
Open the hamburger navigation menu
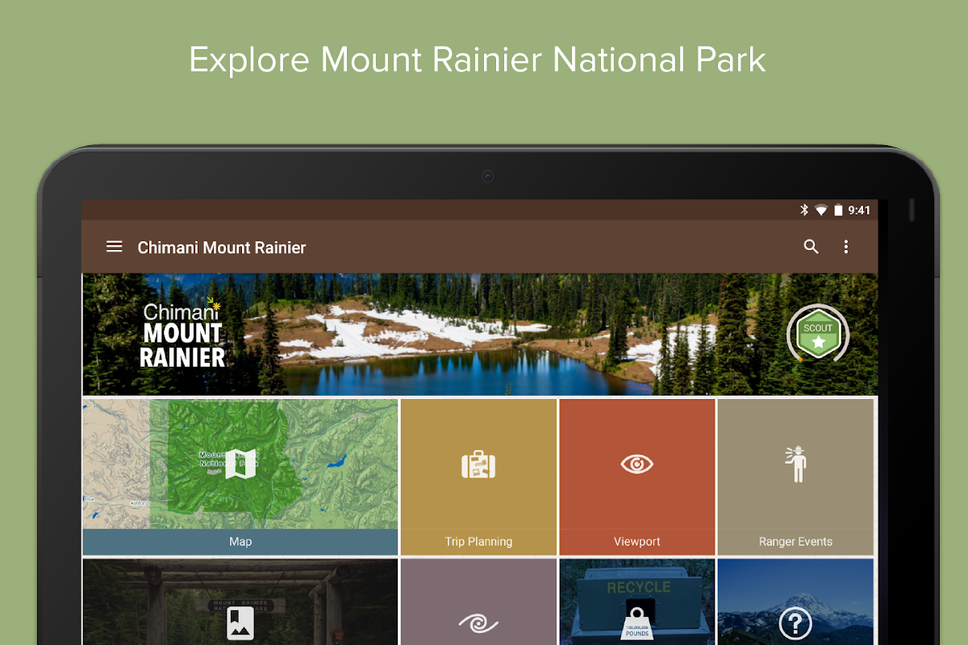(x=115, y=247)
